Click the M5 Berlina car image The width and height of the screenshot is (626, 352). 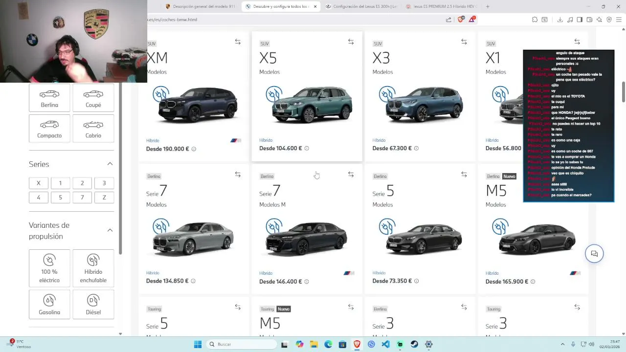pyautogui.click(x=537, y=239)
